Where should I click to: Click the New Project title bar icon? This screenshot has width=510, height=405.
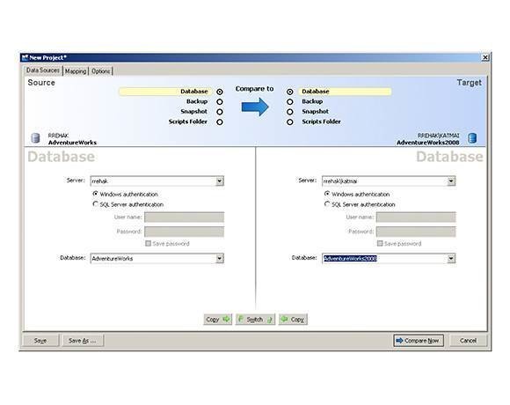click(25, 57)
